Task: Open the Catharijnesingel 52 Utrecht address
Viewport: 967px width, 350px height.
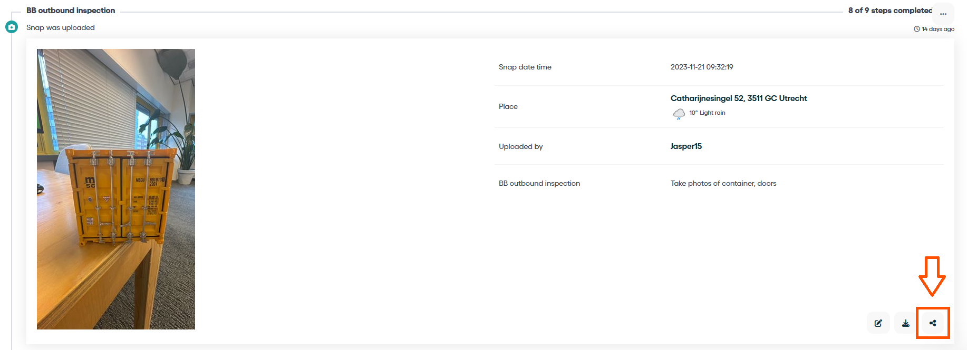Action: (738, 98)
